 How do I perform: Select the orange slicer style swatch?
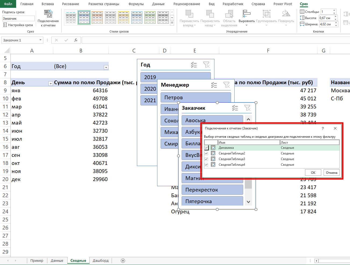click(97, 17)
